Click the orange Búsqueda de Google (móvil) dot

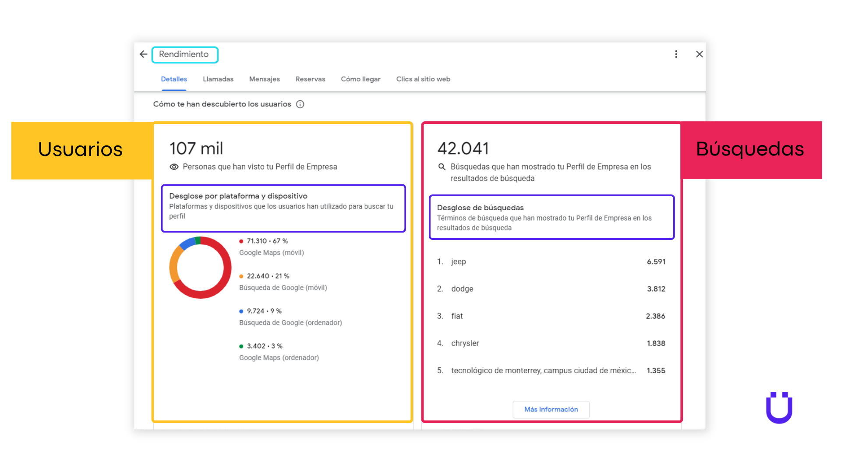[x=241, y=276]
